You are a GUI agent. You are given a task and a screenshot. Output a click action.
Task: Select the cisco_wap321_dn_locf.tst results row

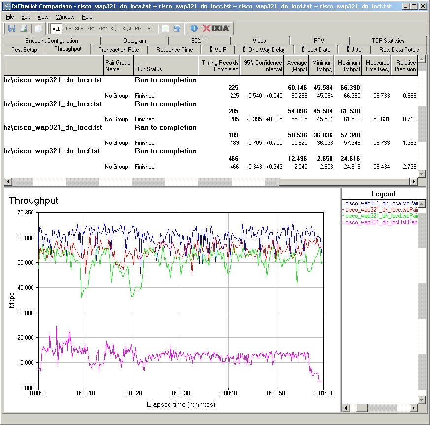[211, 151]
